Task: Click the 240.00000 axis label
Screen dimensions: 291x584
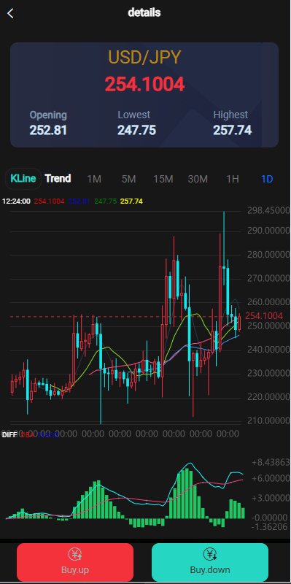Action: click(268, 350)
